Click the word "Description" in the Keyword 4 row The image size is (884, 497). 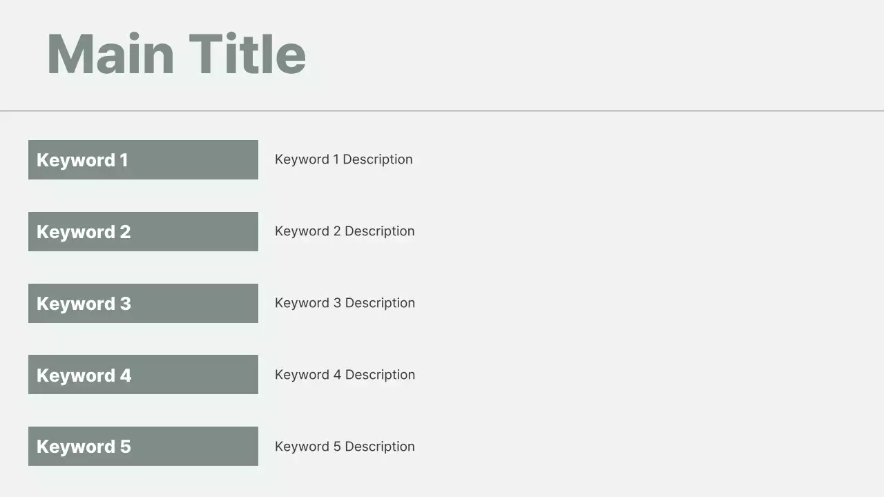tap(379, 375)
